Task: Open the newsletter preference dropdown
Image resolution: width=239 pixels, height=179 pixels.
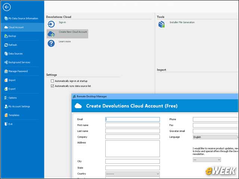Action: pyautogui.click(x=207, y=160)
